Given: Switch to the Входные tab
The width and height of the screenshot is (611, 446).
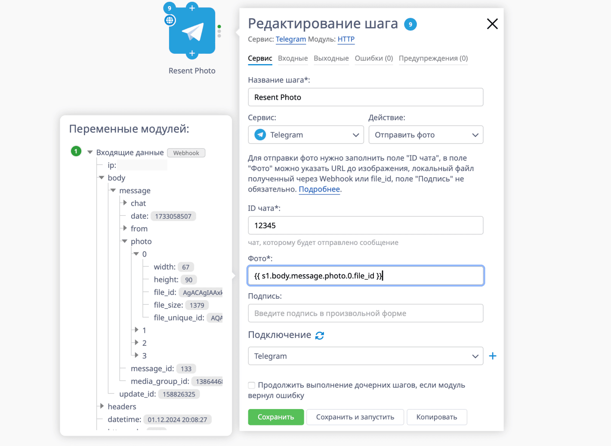Looking at the screenshot, I should pyautogui.click(x=293, y=59).
